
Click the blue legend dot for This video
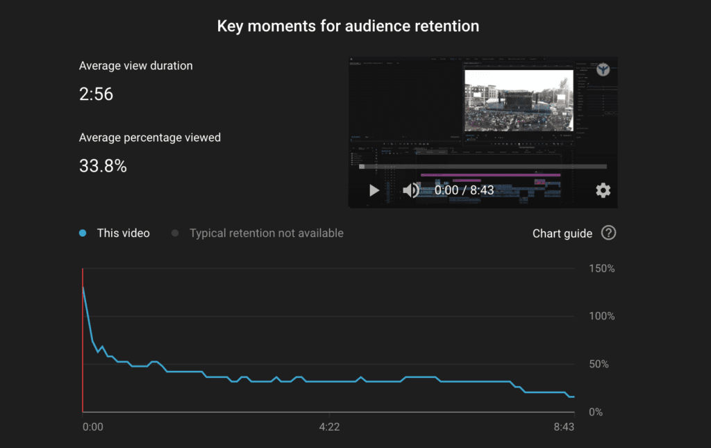click(x=83, y=233)
